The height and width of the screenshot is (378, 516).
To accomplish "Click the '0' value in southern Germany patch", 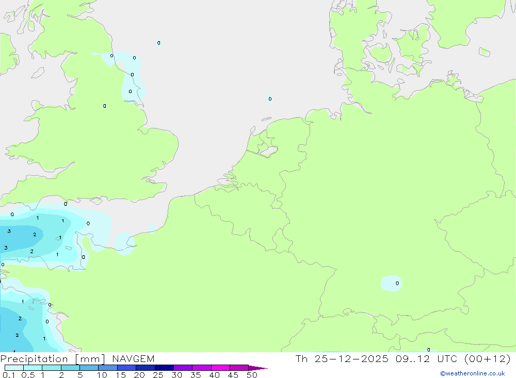I will point(397,283).
